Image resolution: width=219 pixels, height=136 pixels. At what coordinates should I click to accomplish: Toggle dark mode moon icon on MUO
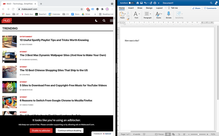pos(96,21)
